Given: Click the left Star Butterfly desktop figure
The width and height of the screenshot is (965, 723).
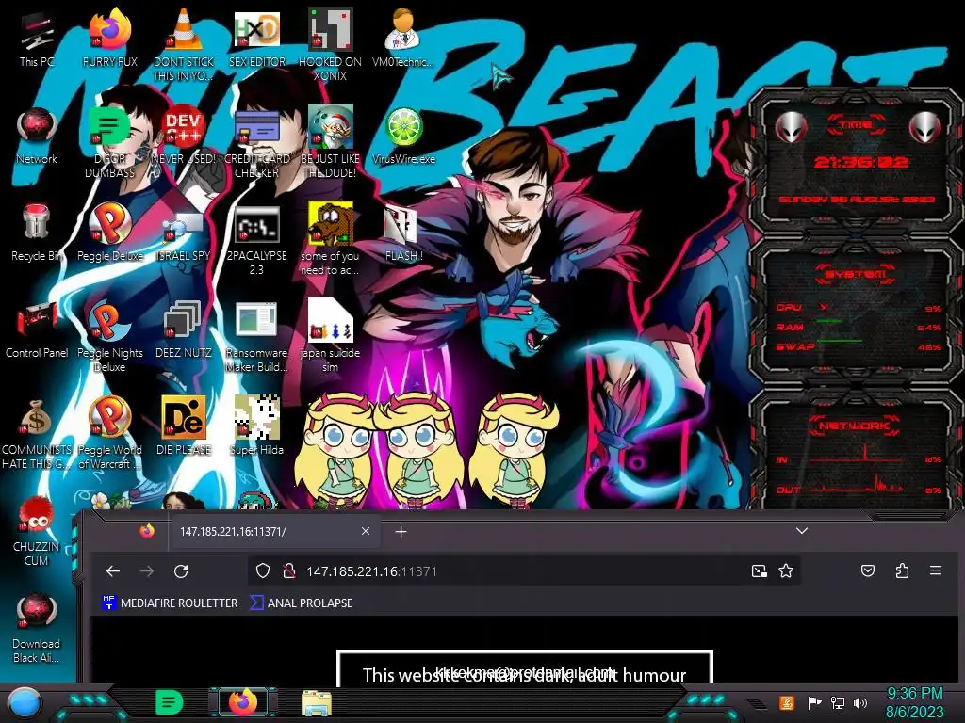Looking at the screenshot, I should coord(336,451).
